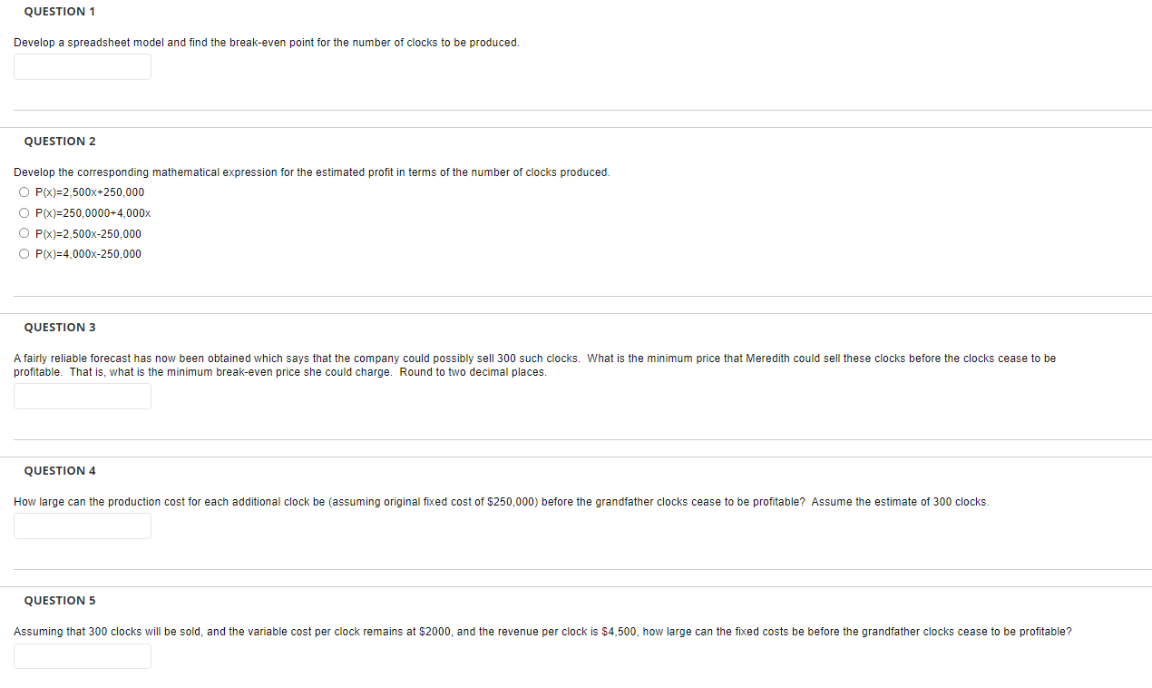
Task: Click the 'Develop a spreadsheet model' question text
Action: coord(267,43)
